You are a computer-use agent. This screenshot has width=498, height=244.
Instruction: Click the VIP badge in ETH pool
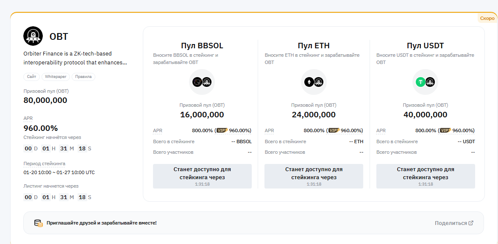(x=334, y=130)
